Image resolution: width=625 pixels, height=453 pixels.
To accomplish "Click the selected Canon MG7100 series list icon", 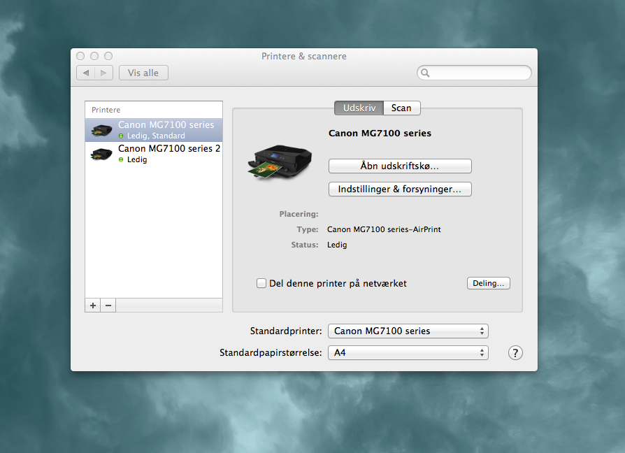I will 101,130.
